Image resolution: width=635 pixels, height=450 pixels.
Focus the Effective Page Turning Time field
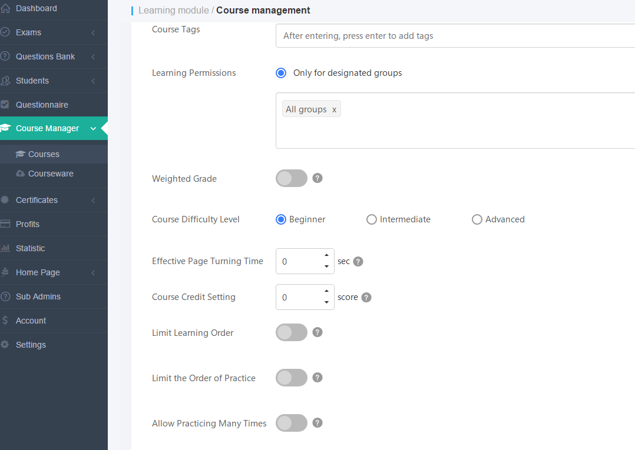[305, 261]
